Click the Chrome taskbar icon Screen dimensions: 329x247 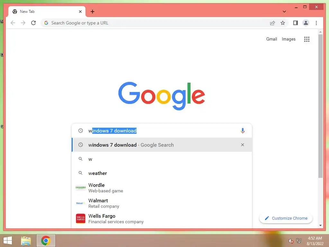click(46, 241)
